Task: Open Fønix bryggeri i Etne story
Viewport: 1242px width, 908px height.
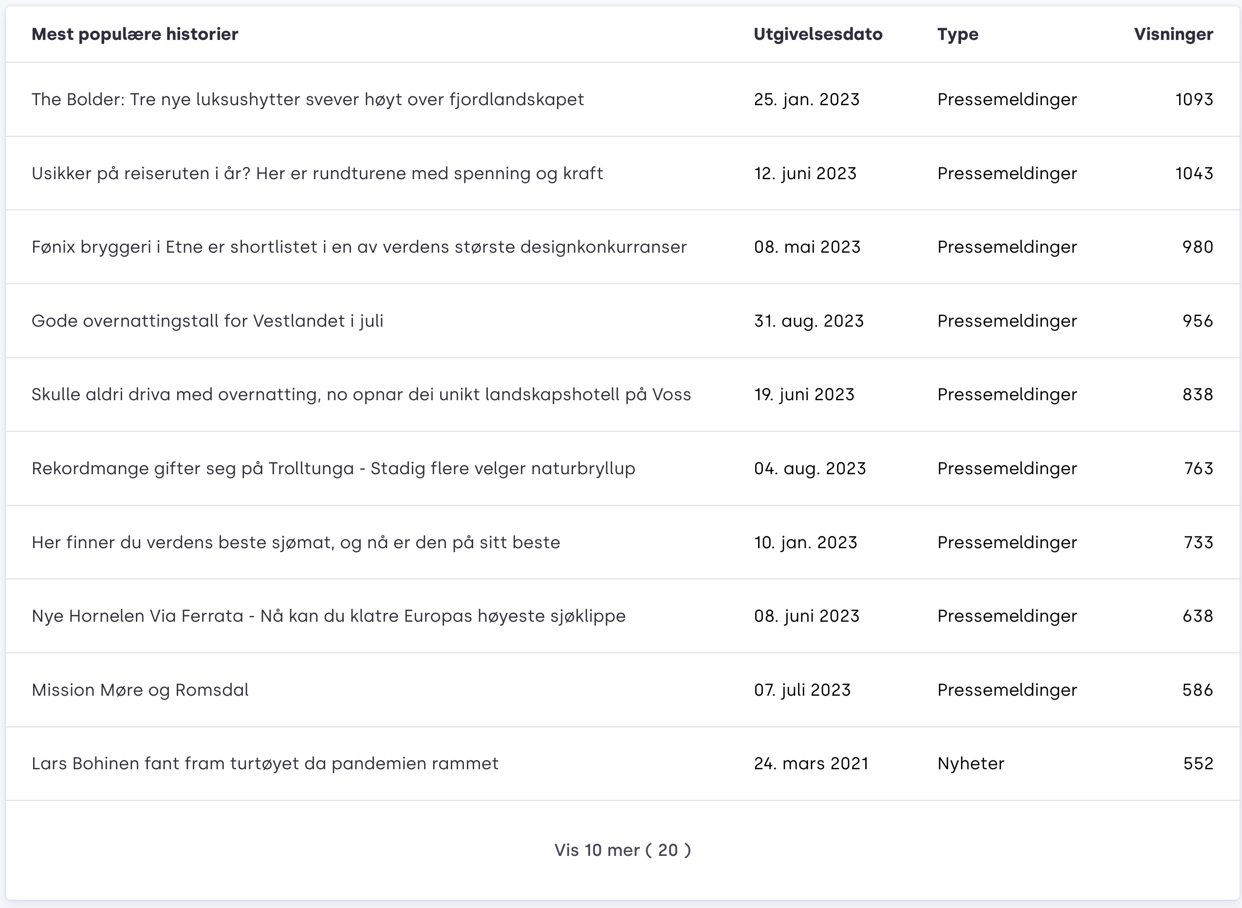Action: (x=359, y=247)
